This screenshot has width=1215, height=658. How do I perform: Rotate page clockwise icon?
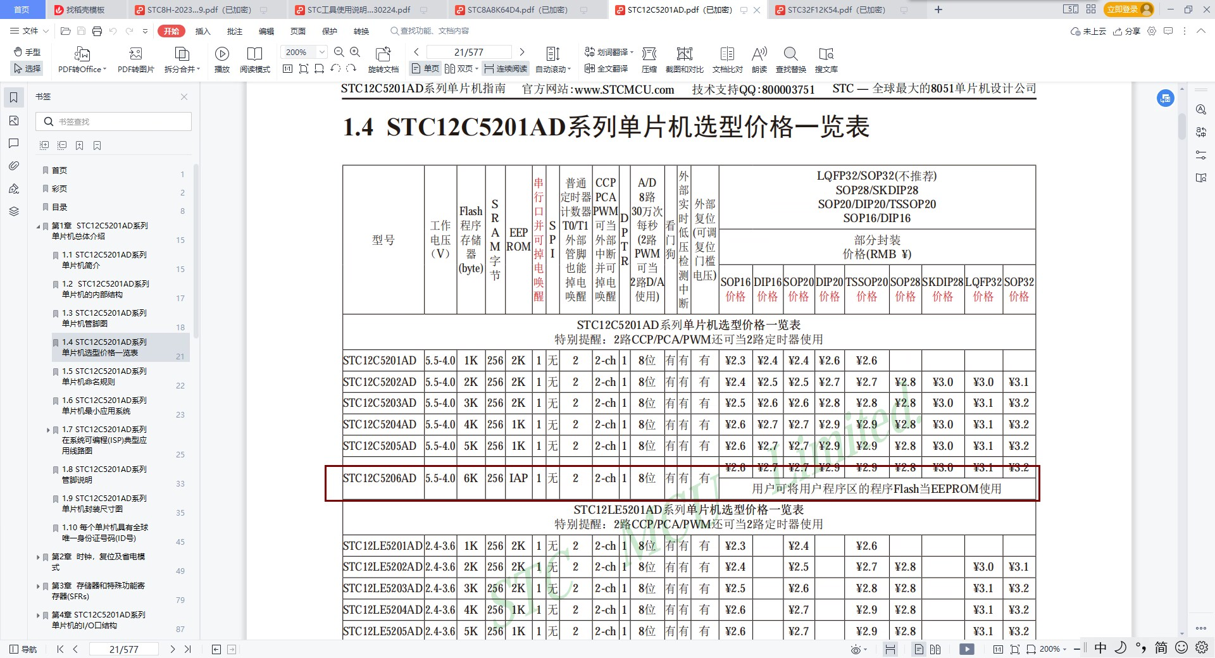point(351,68)
